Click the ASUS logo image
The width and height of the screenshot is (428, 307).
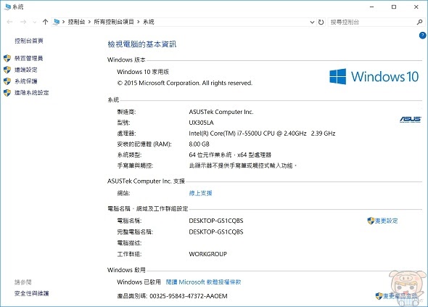411,120
